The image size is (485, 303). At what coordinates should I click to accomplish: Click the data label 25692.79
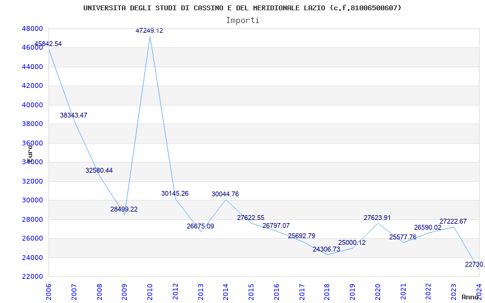click(x=301, y=236)
